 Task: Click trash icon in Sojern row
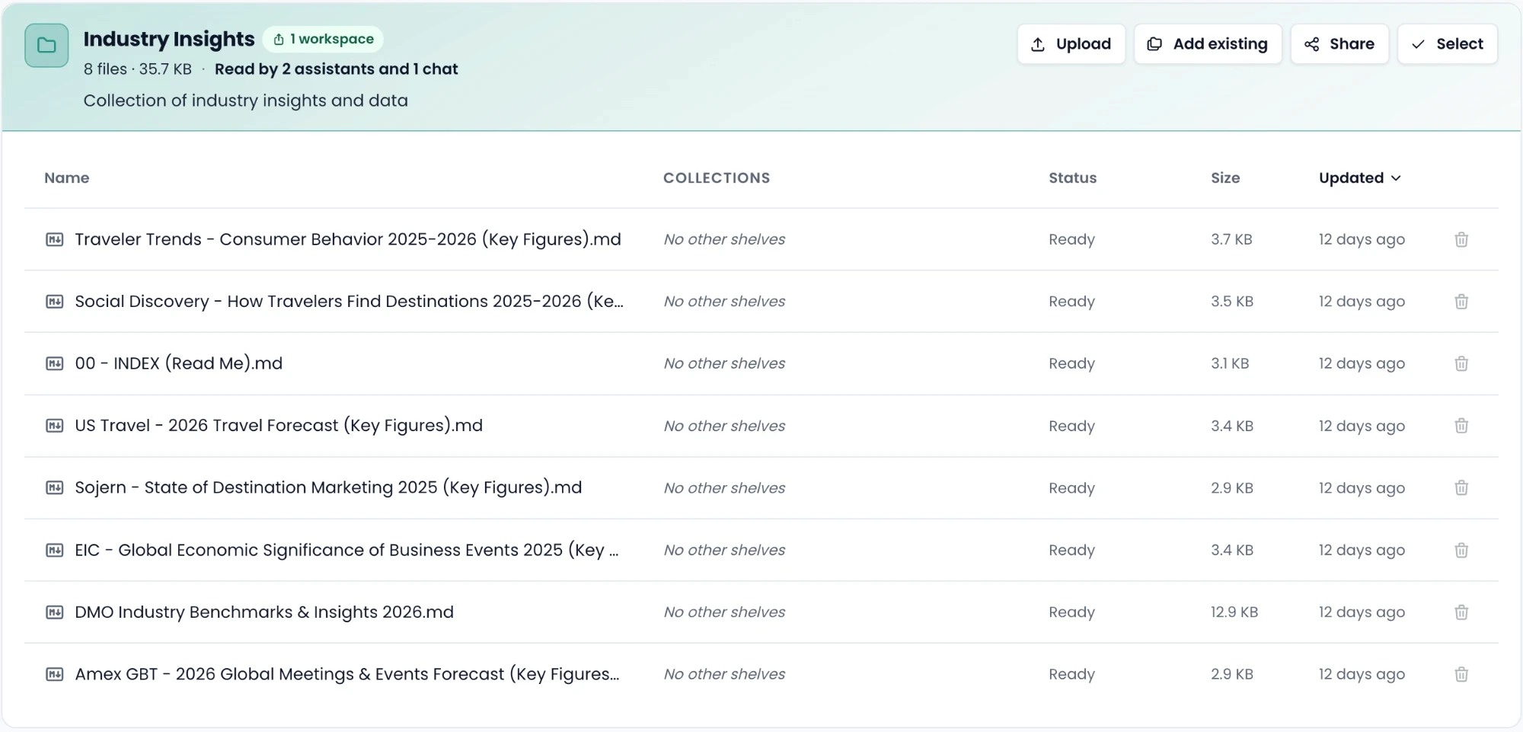click(1461, 487)
